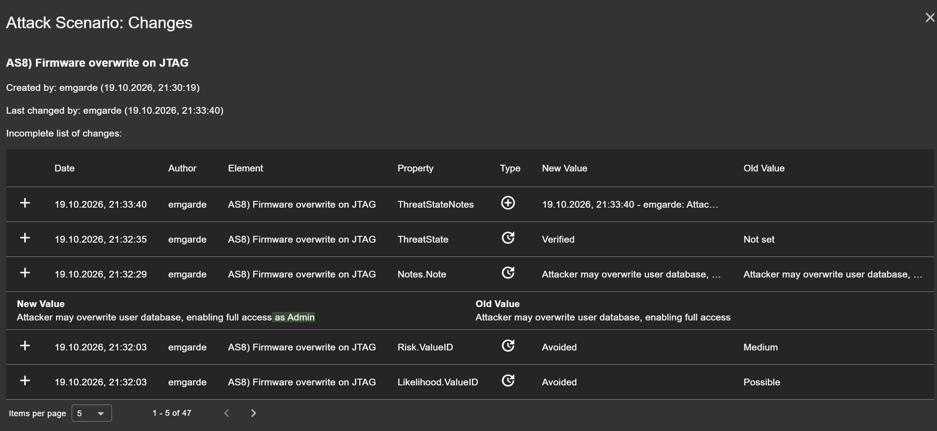The height and width of the screenshot is (431, 937).
Task: Click the Risk.ValueID property cell
Action: coord(425,347)
